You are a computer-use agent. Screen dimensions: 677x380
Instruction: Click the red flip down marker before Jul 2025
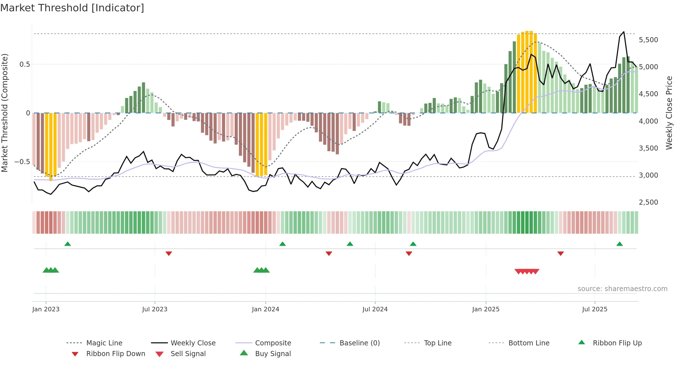(x=561, y=254)
